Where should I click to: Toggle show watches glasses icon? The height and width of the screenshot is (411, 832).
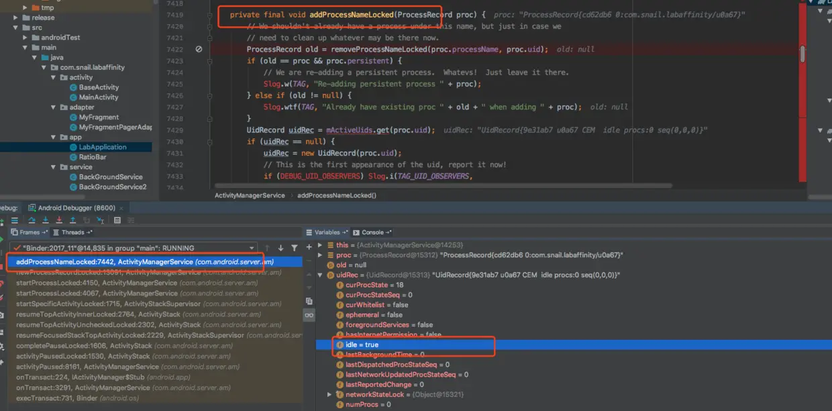[309, 314]
